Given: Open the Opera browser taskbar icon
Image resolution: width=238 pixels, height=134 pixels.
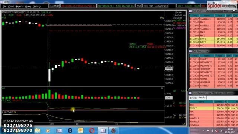Looking at the screenshot, I should tap(92, 131).
